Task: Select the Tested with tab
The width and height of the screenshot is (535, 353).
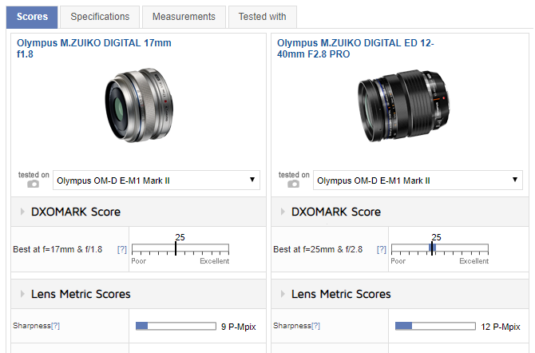Action: [x=262, y=17]
